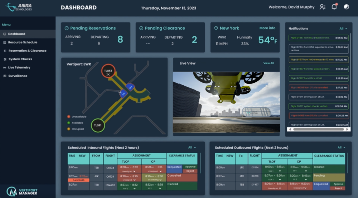
Task: Go to Live Telemetry menu item
Action: (x=19, y=67)
